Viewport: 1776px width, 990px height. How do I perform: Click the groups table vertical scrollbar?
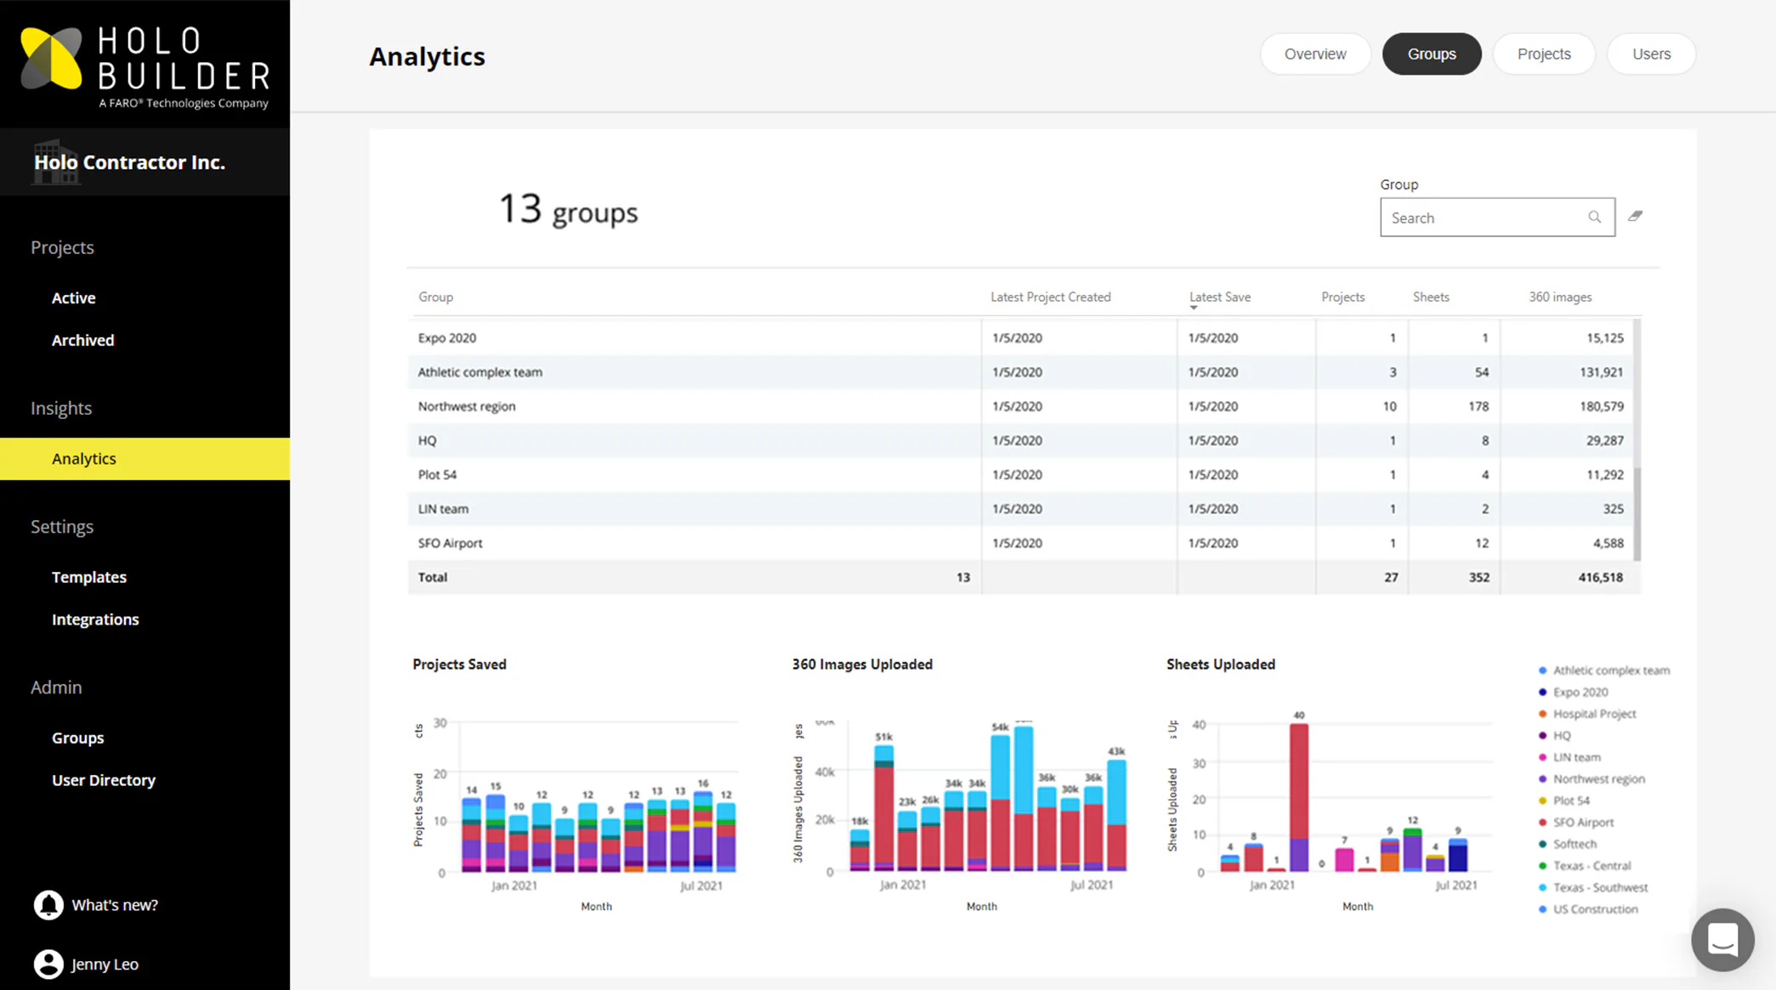[x=1637, y=440]
